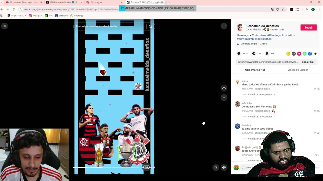Expand 'Visualizar 9 respostas'
The image size is (323, 181).
pyautogui.click(x=262, y=95)
